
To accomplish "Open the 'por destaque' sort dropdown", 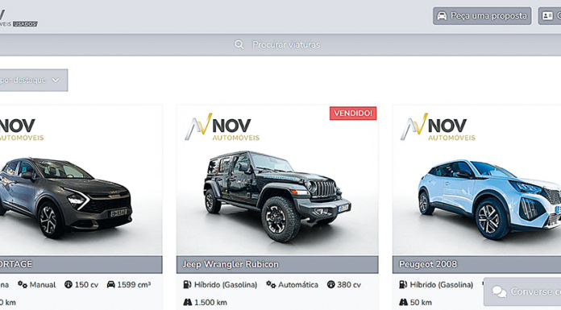I will coord(34,80).
